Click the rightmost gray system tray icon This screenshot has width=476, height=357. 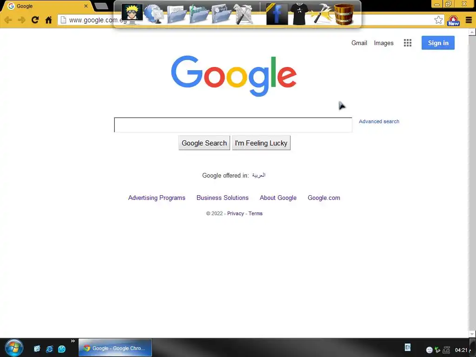(446, 350)
